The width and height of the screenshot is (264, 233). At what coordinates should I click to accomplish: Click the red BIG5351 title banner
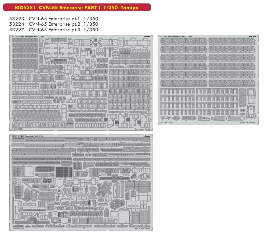pos(77,7)
